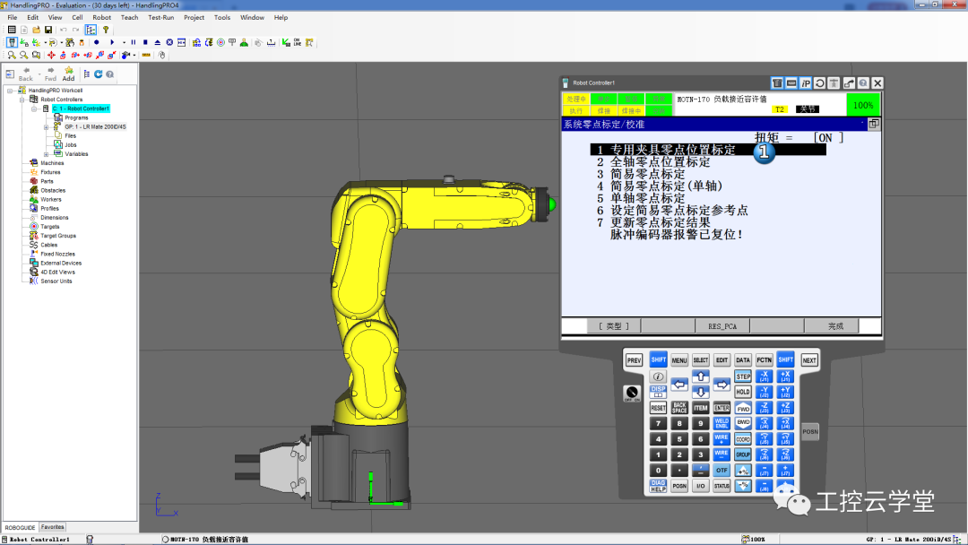Open the Back history dropdown arrow
Image resolution: width=968 pixels, height=545 pixels.
point(39,74)
